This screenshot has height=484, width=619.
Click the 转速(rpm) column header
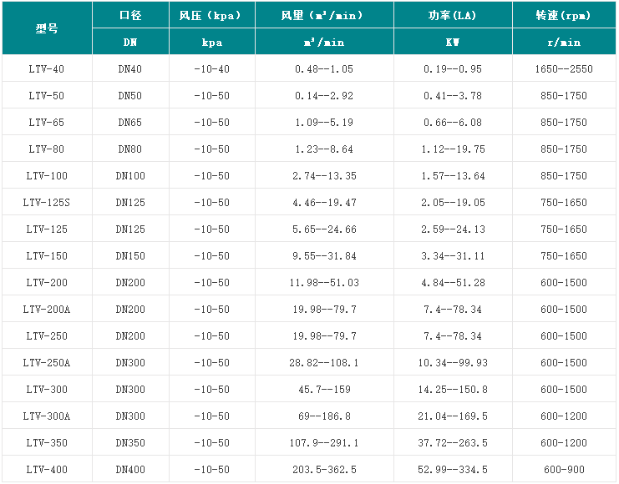[564, 16]
